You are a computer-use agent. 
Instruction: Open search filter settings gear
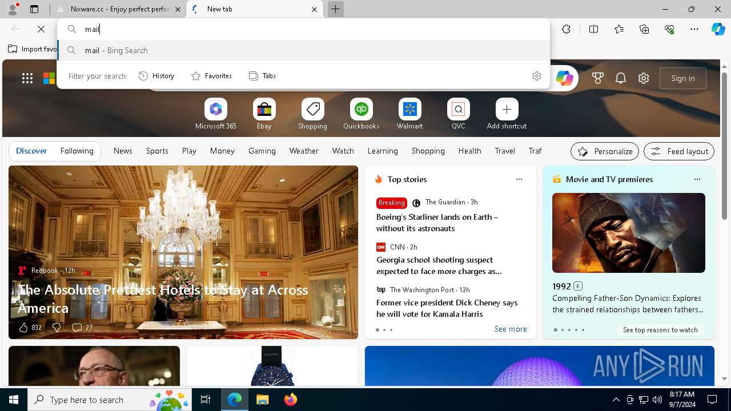pos(537,76)
